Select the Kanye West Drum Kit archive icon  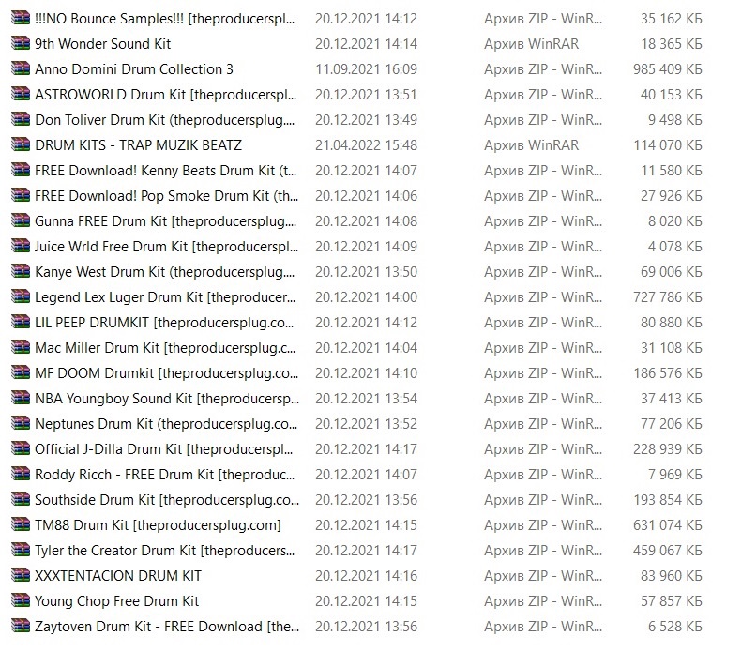[21, 271]
